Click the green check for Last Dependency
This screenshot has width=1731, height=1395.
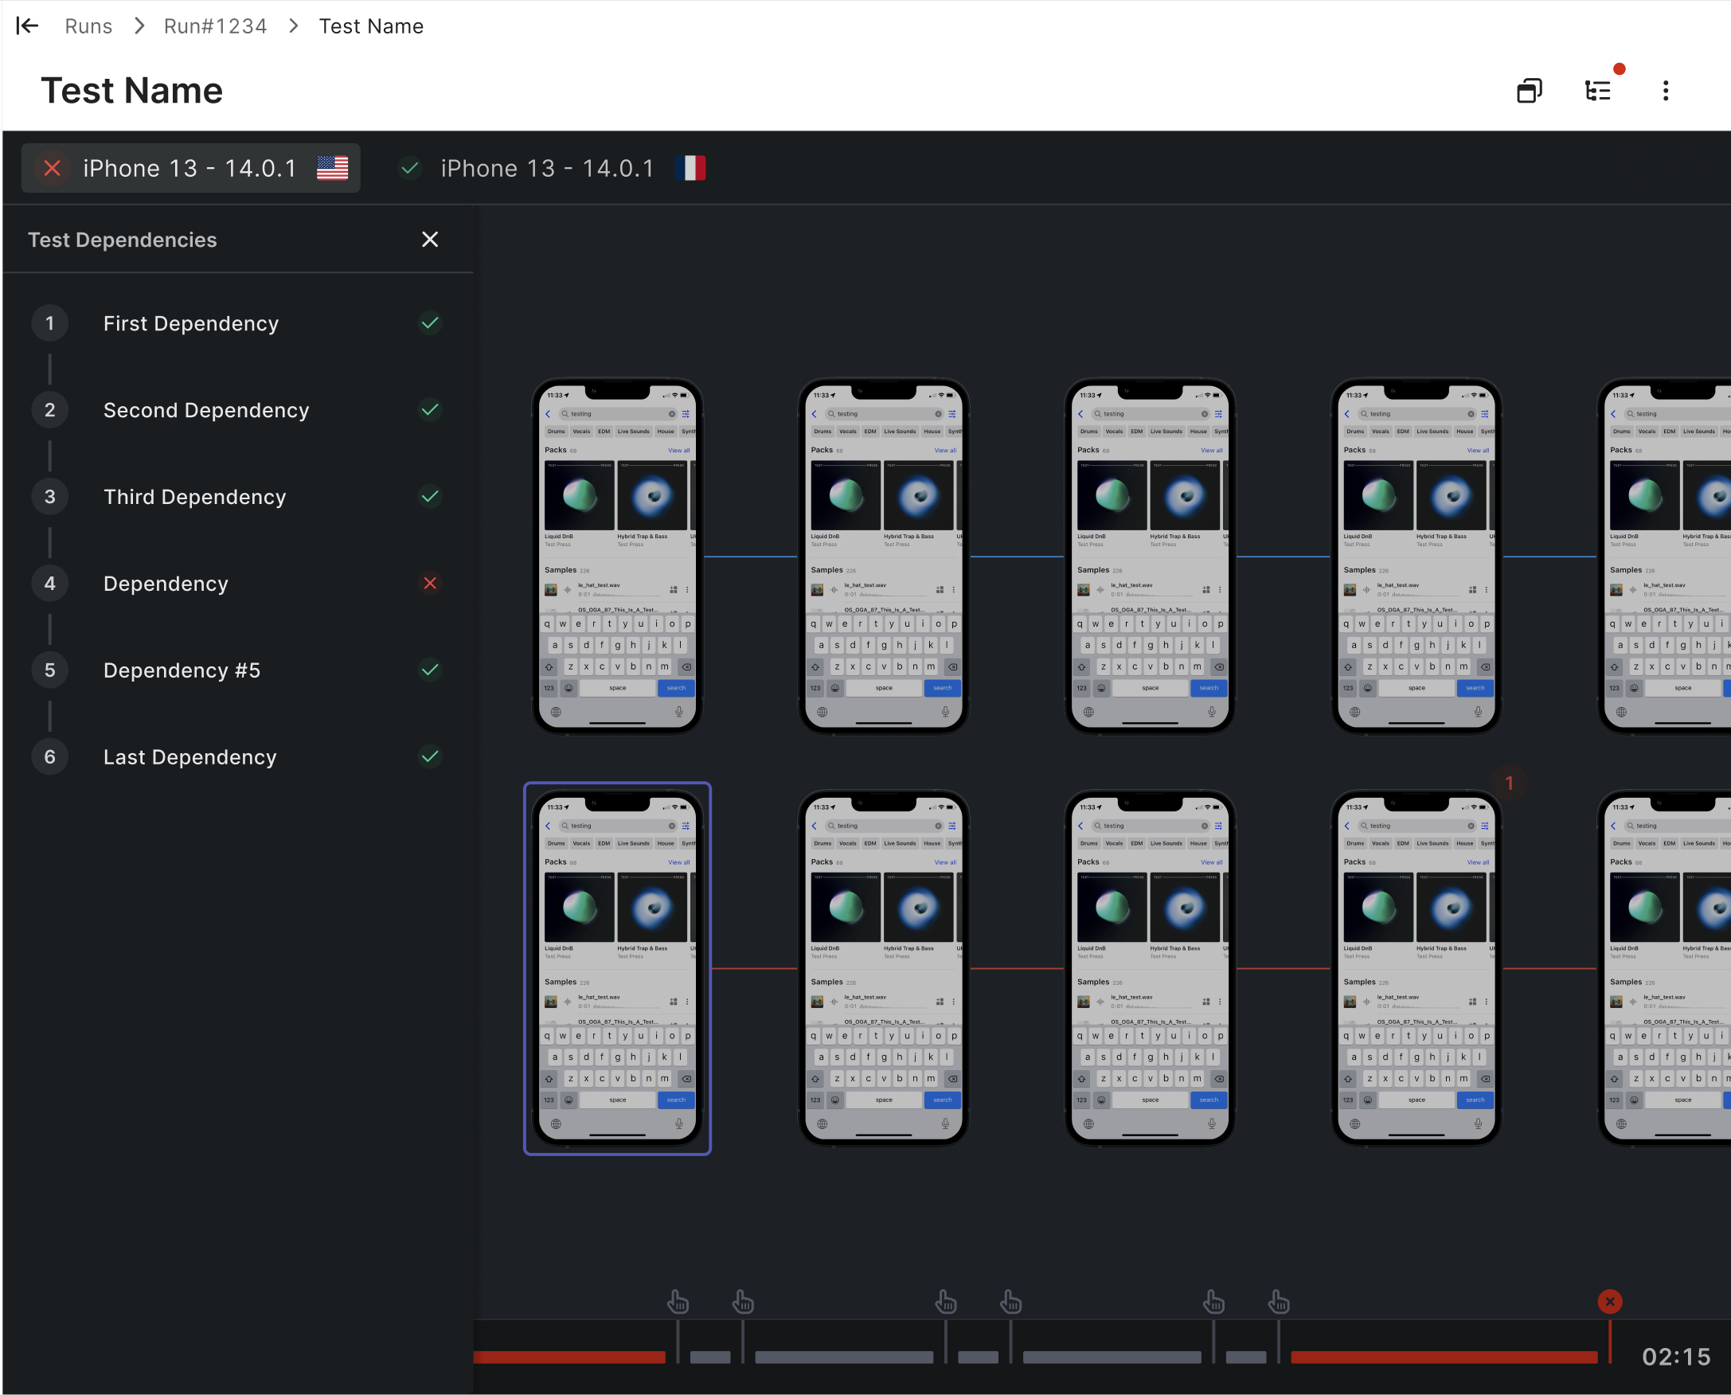pos(430,757)
